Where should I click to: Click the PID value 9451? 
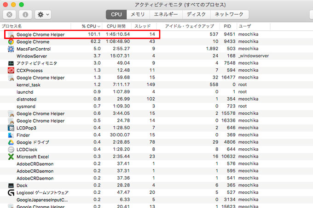tap(230, 34)
